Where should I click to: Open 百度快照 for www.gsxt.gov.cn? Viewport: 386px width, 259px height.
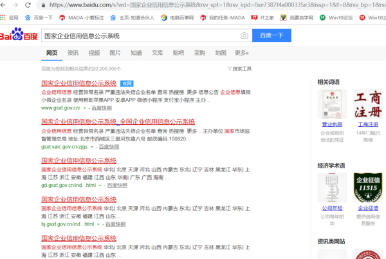102,108
